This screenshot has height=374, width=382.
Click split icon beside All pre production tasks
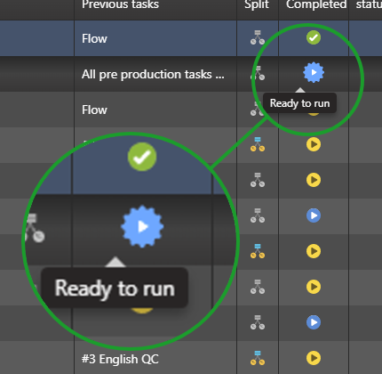(258, 73)
